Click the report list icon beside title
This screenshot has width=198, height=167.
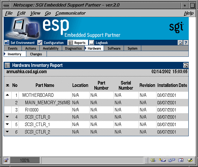click(7, 65)
